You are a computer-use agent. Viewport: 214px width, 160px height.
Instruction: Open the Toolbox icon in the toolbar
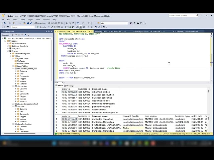[138, 23]
